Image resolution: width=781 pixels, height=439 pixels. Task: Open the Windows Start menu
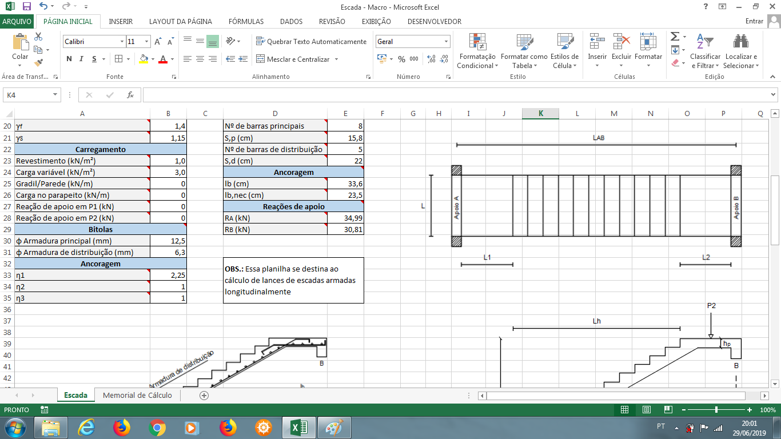pyautogui.click(x=14, y=427)
